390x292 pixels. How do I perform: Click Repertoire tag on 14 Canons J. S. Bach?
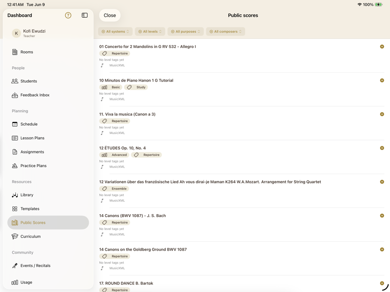click(115, 223)
